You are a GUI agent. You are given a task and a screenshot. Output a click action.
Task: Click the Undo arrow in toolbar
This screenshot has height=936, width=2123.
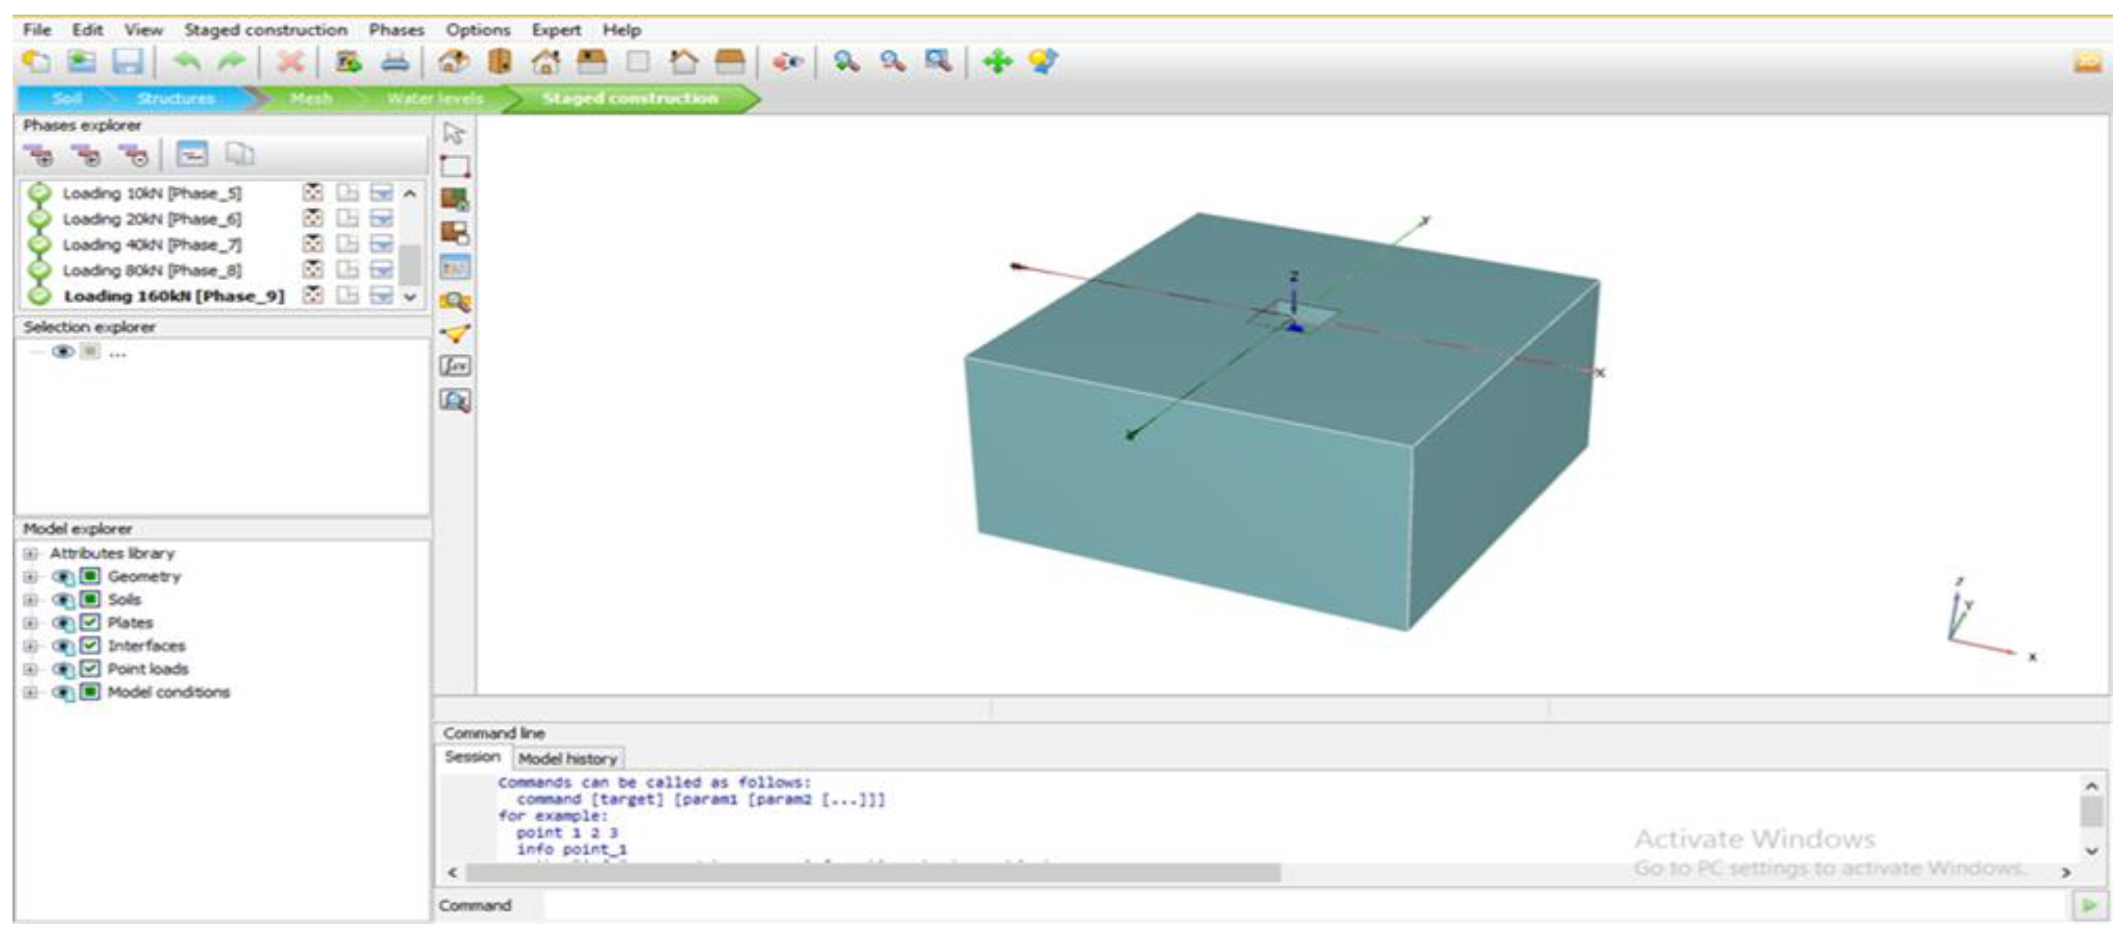[x=187, y=62]
